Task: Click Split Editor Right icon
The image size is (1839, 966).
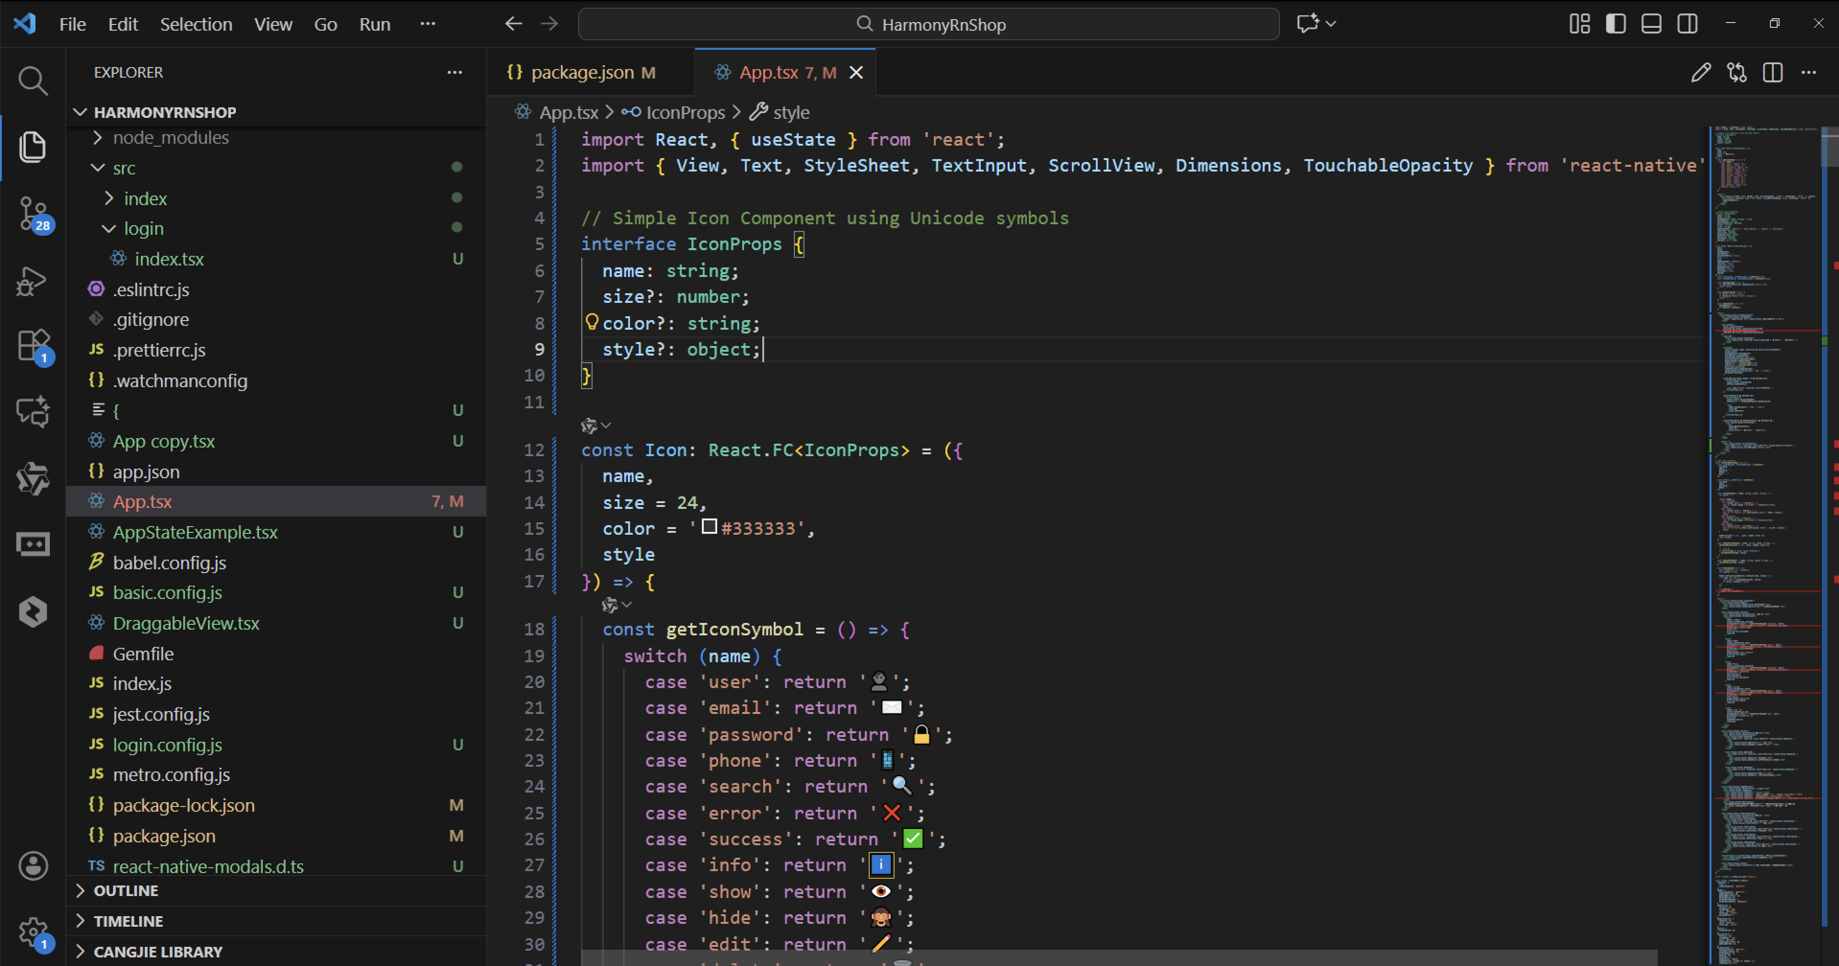Action: coord(1773,72)
